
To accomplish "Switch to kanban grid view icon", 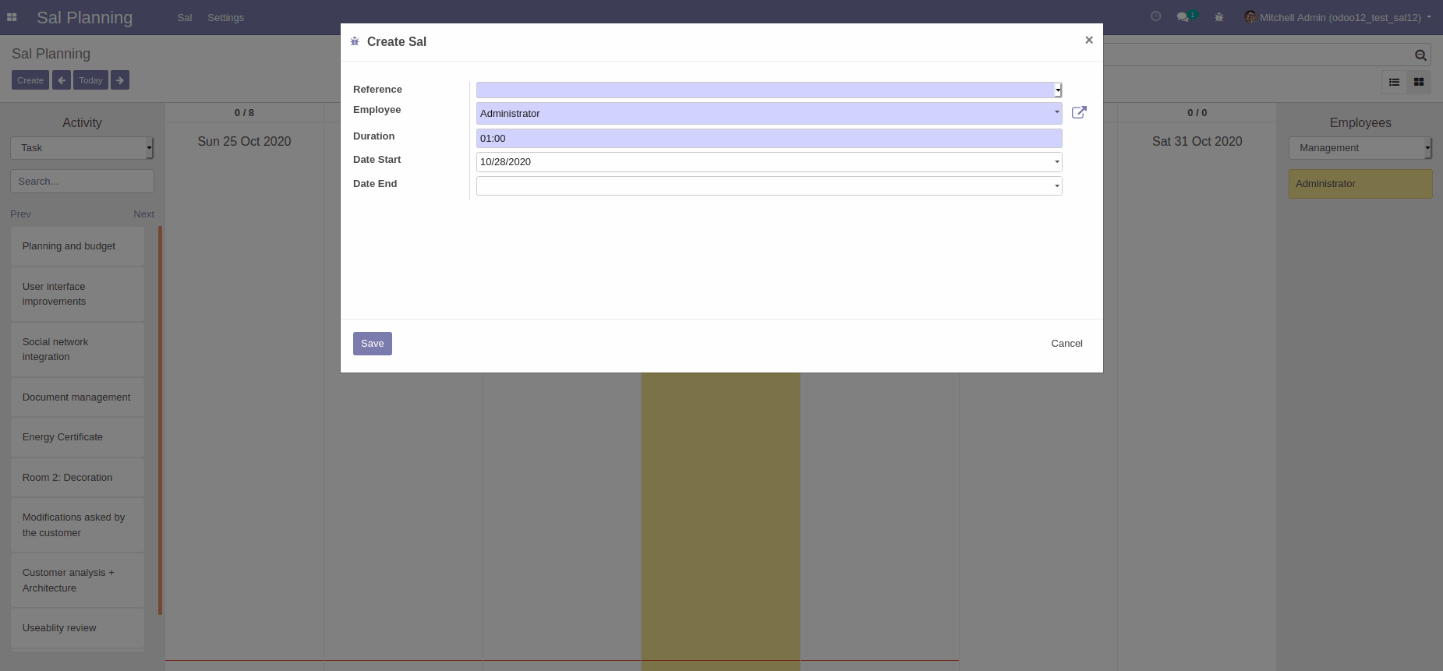I will (1419, 82).
